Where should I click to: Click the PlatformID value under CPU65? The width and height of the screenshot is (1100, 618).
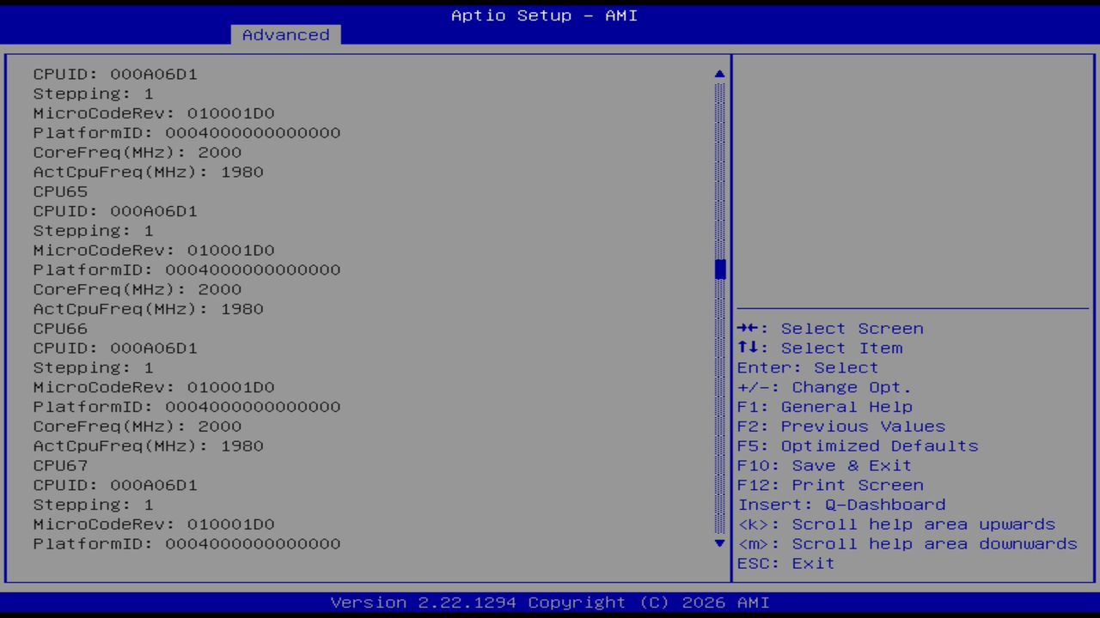pos(186,270)
